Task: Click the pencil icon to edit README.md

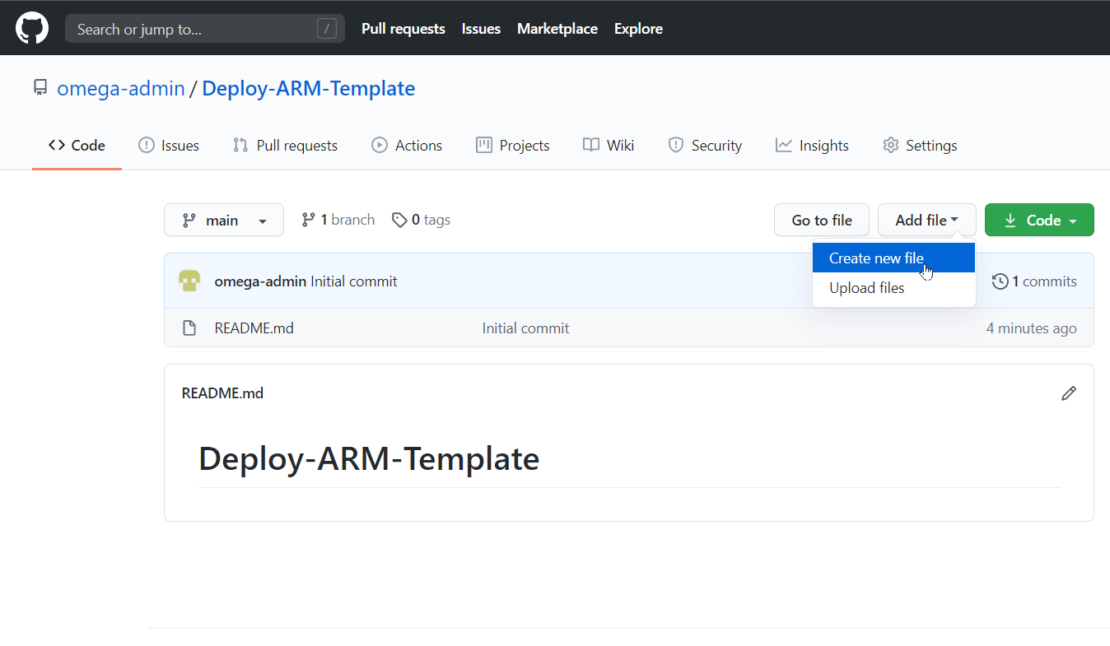Action: [1069, 393]
